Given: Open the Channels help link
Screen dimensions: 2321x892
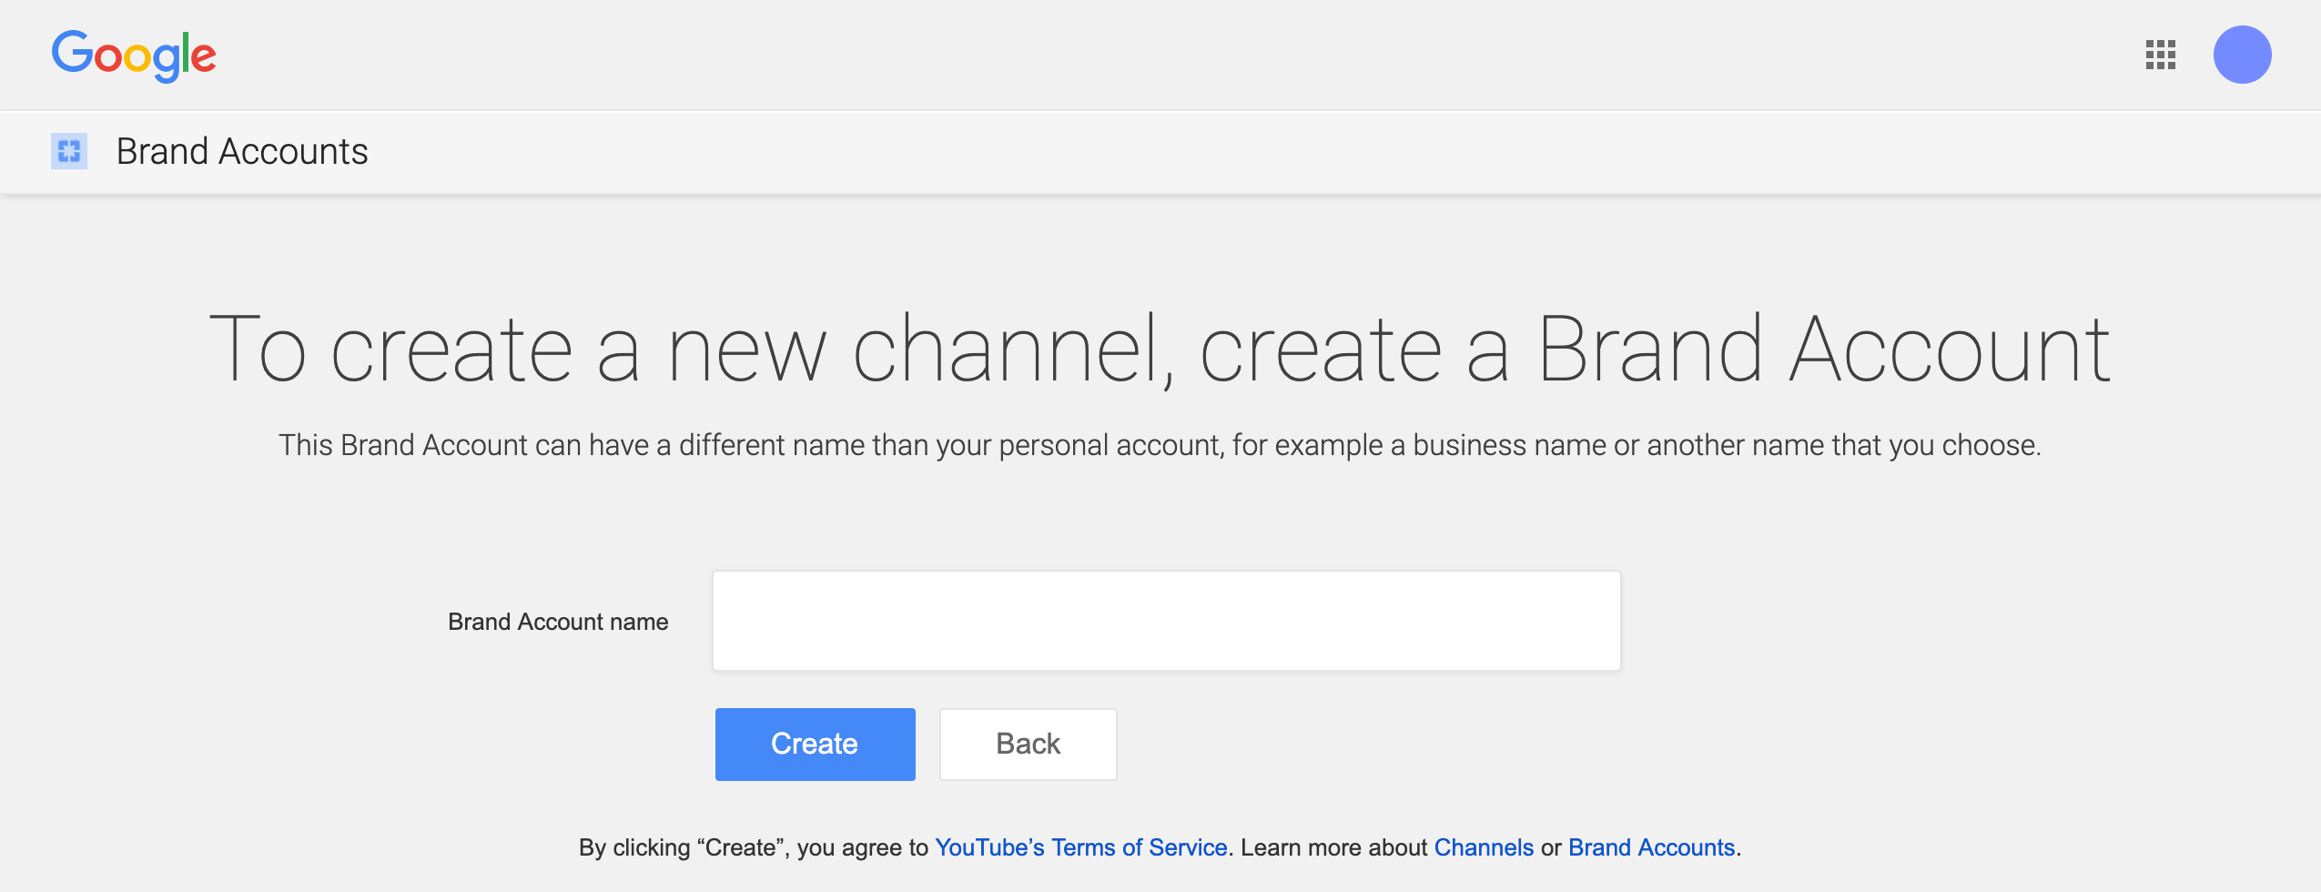Looking at the screenshot, I should (x=1484, y=847).
